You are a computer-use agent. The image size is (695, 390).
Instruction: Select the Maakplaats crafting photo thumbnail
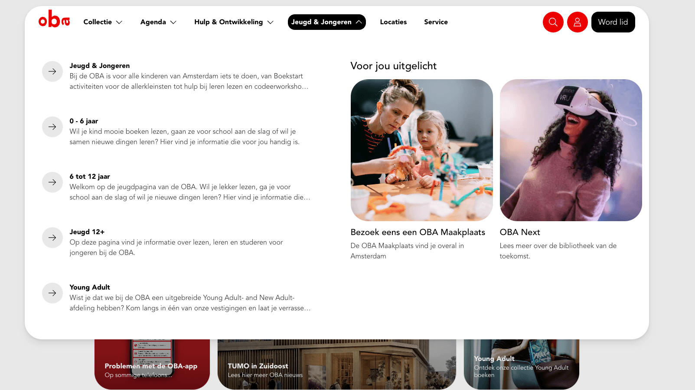click(x=421, y=150)
